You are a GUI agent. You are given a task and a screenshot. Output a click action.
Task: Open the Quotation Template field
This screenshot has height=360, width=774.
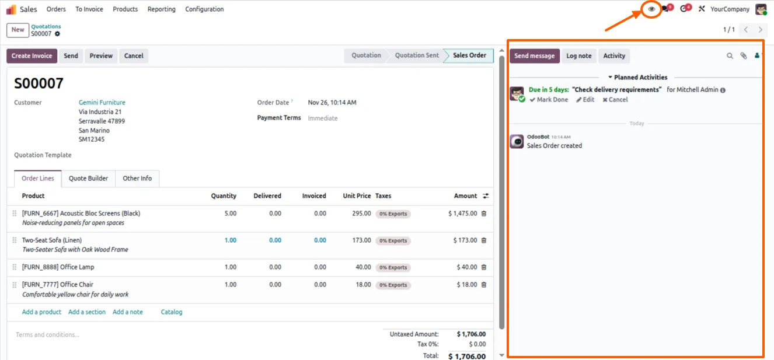43,155
